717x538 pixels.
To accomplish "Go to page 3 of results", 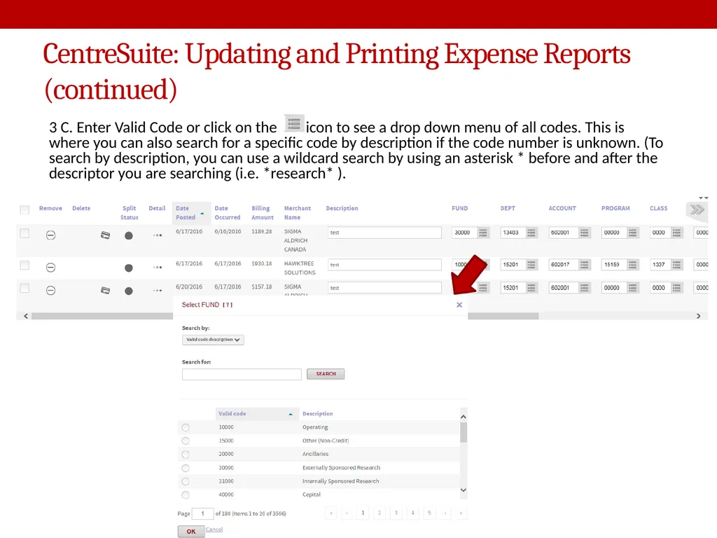I will pos(396,513).
